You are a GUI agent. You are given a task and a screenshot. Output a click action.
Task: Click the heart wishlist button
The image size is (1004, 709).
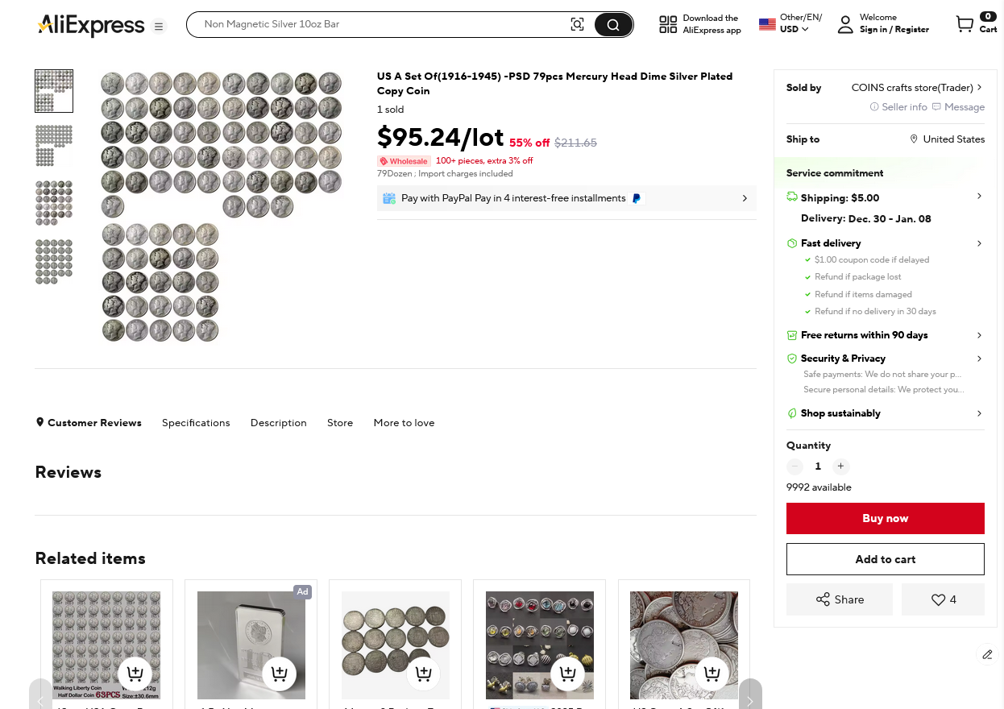pos(943,599)
